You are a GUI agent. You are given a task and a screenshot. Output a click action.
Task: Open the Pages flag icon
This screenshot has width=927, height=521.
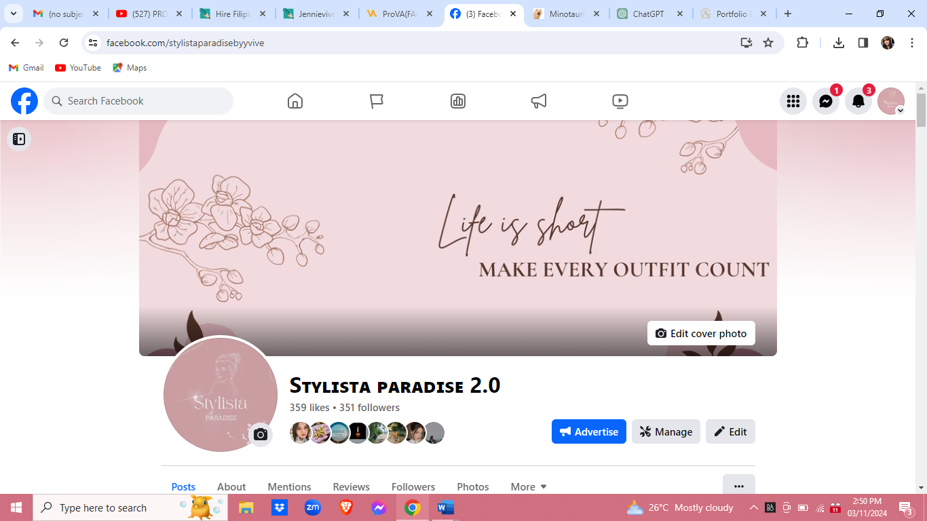tap(377, 101)
